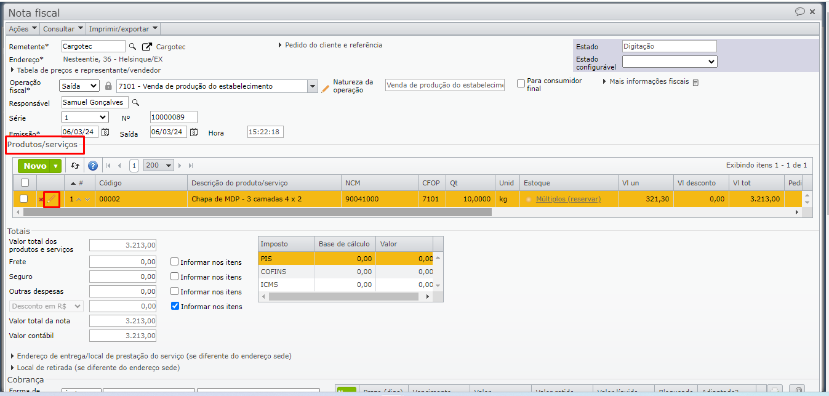Focus the Nº 10000089 field
This screenshot has width=829, height=396.
(x=174, y=117)
